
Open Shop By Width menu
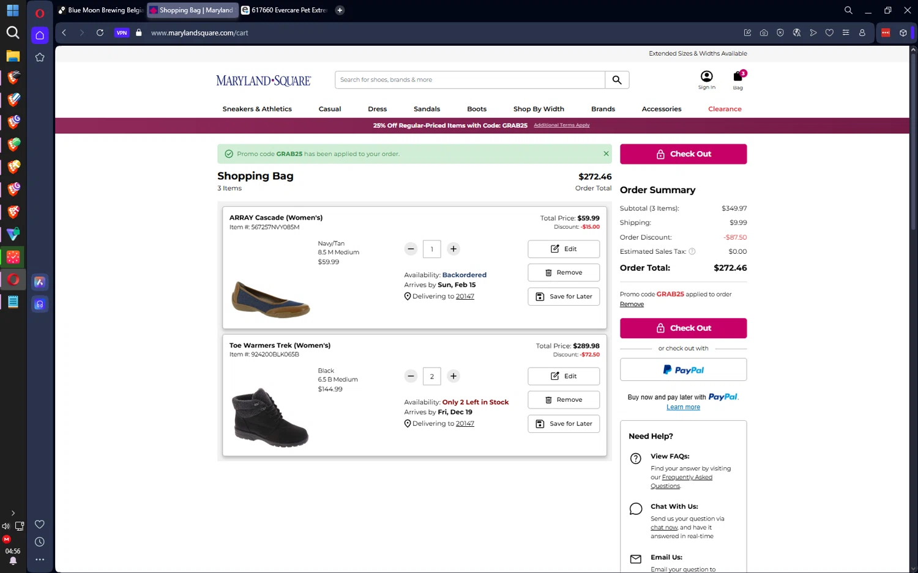click(x=539, y=109)
